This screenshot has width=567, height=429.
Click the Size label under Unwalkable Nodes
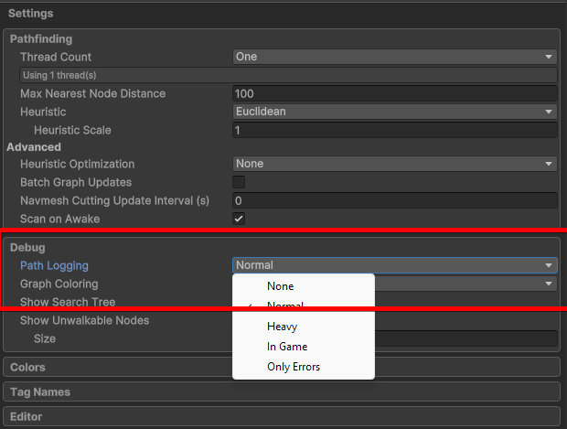tap(45, 338)
